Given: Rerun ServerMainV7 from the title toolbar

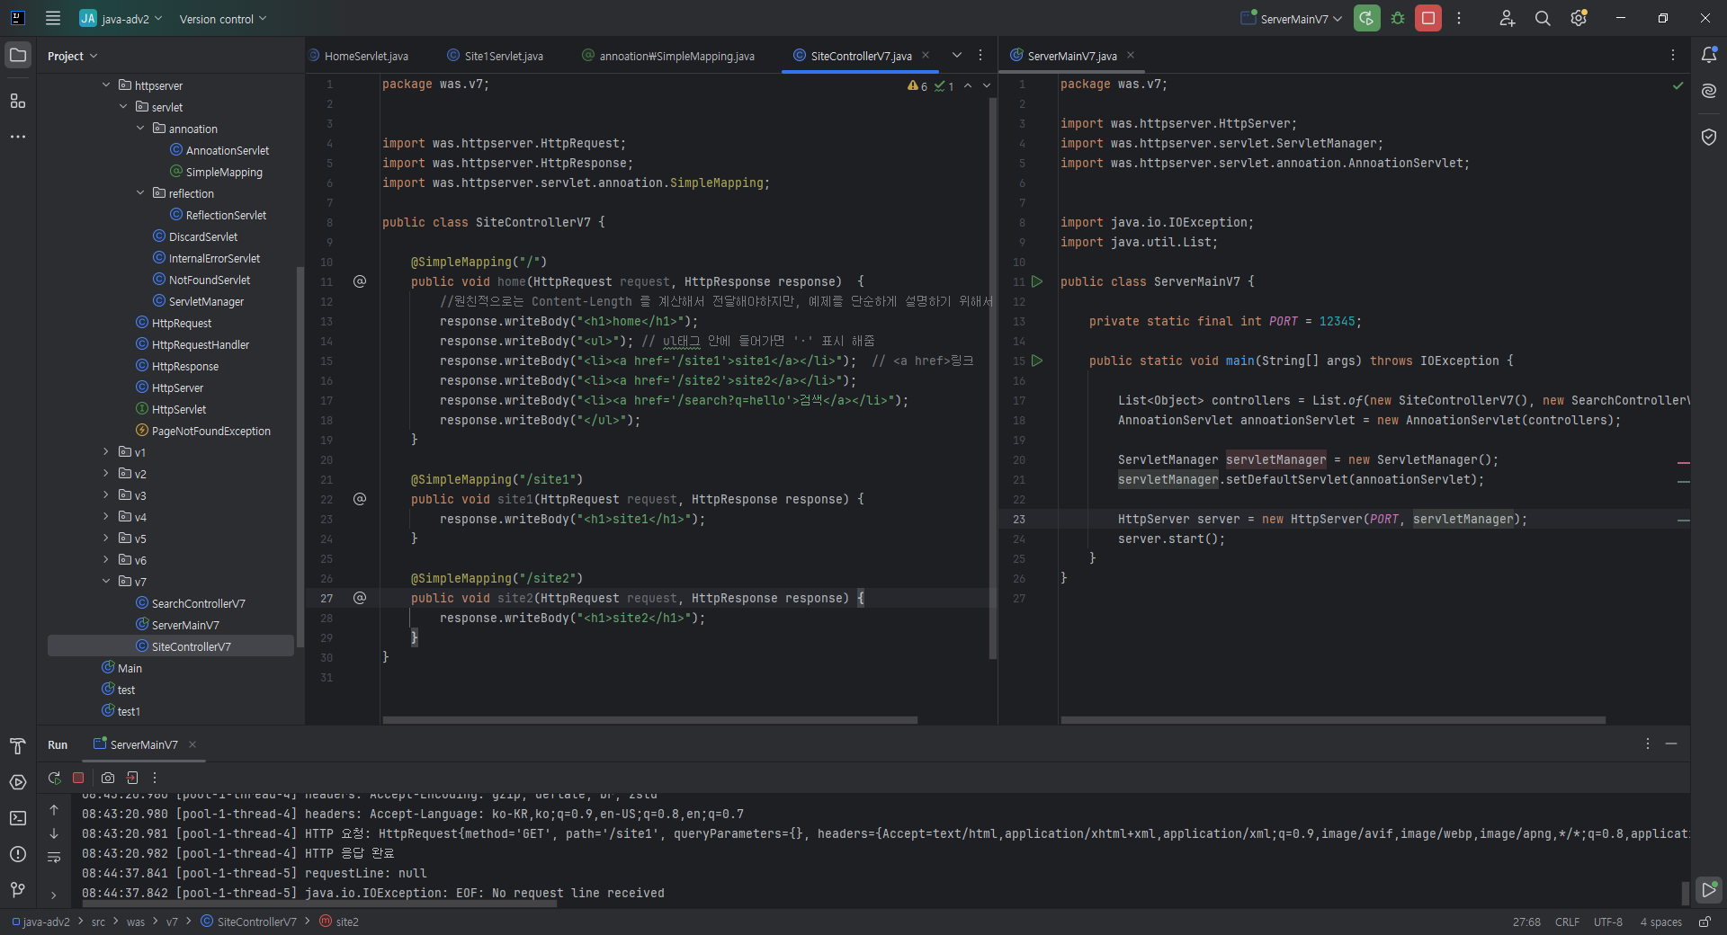Looking at the screenshot, I should pos(1366,18).
